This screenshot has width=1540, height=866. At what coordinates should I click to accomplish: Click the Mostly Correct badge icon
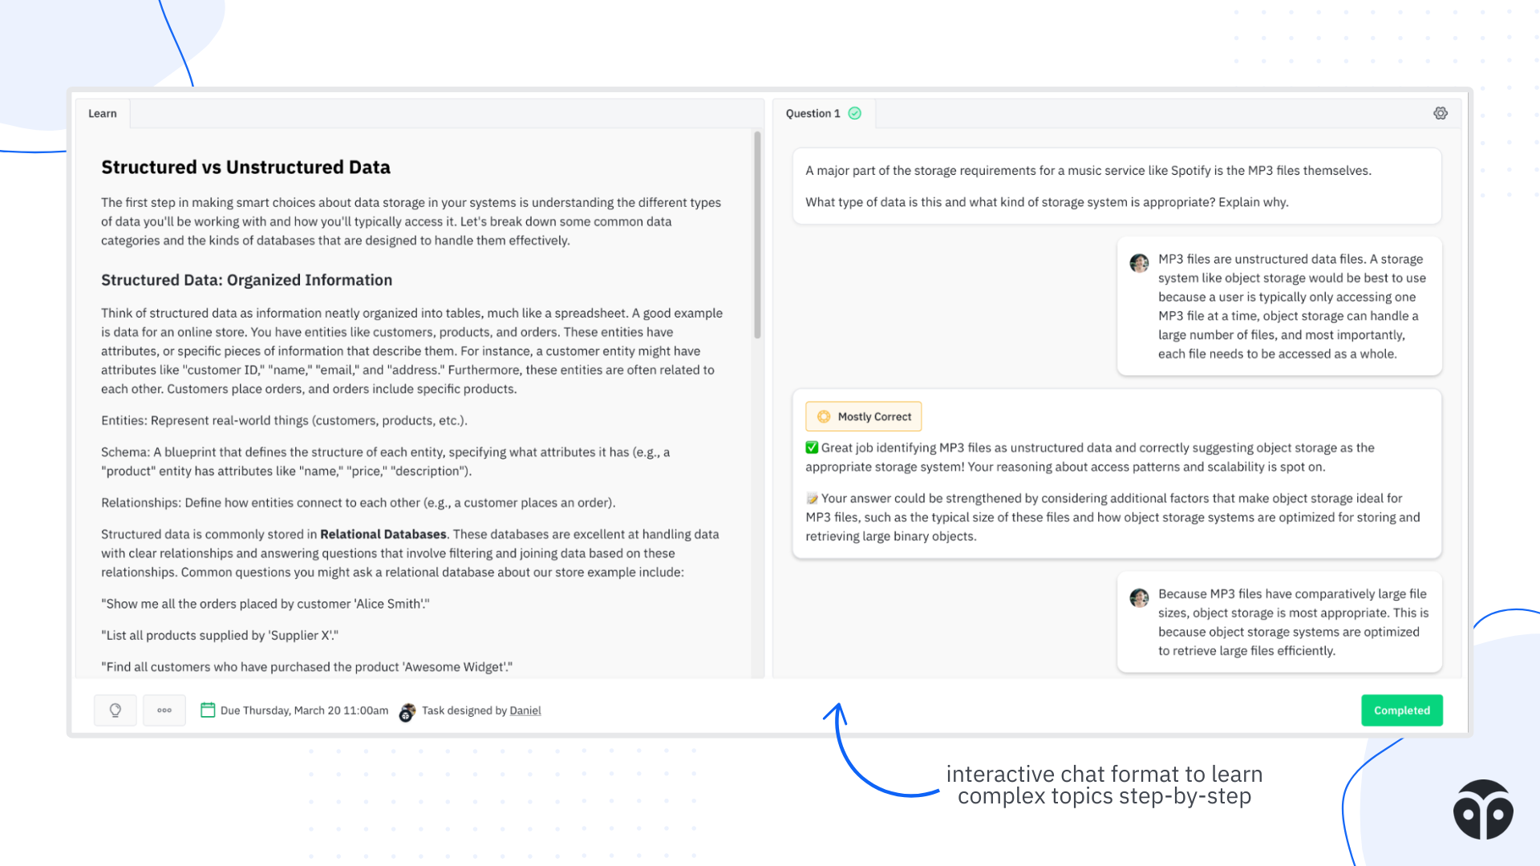(824, 417)
